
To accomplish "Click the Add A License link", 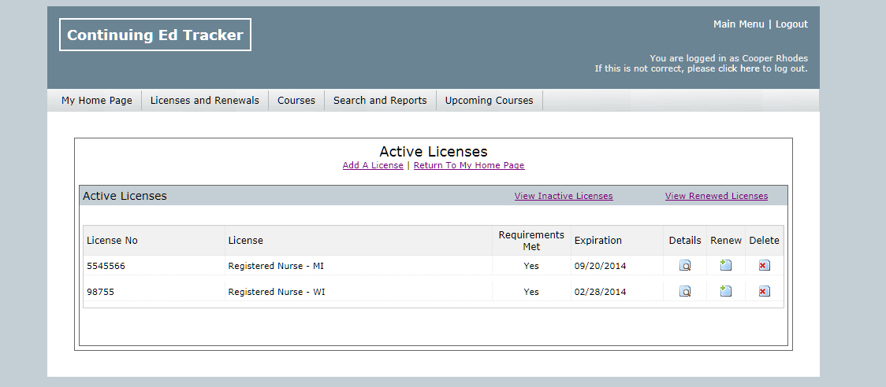I will tap(373, 166).
